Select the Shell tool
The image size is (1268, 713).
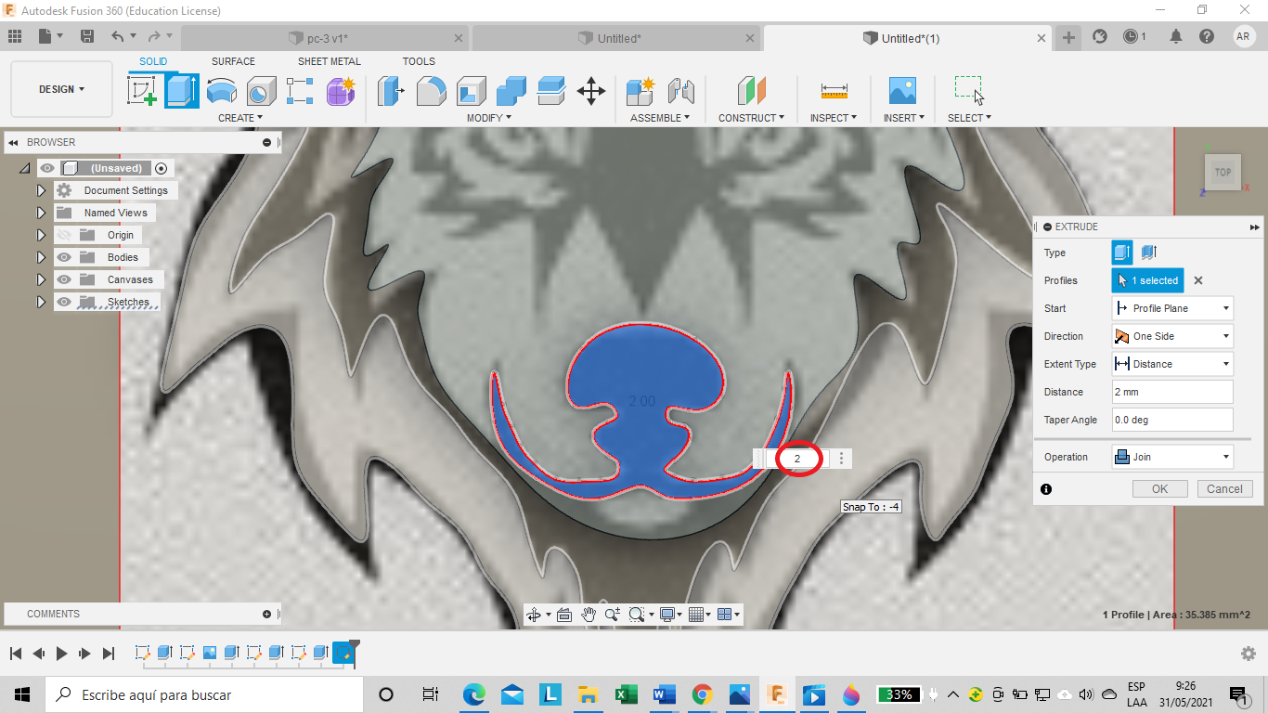(x=471, y=91)
